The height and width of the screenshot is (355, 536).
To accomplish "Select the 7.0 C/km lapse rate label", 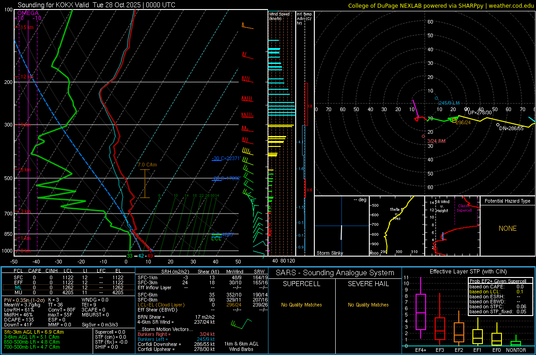I will point(147,165).
